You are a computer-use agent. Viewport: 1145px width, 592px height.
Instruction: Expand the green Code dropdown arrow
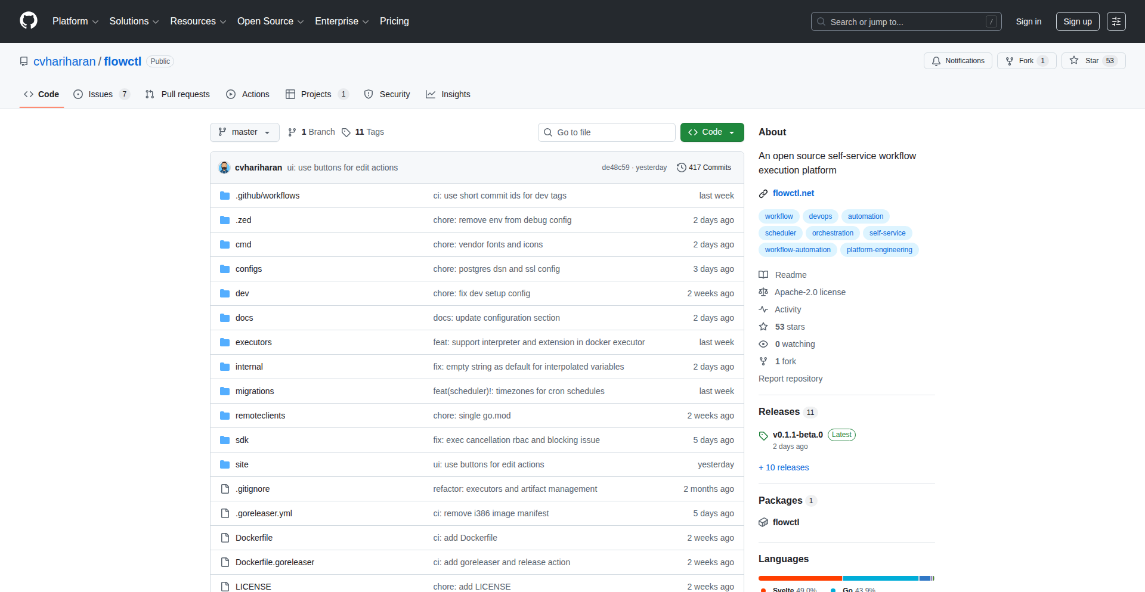click(x=732, y=132)
